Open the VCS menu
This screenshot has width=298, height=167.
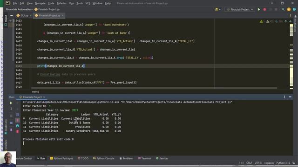coord(88,3)
